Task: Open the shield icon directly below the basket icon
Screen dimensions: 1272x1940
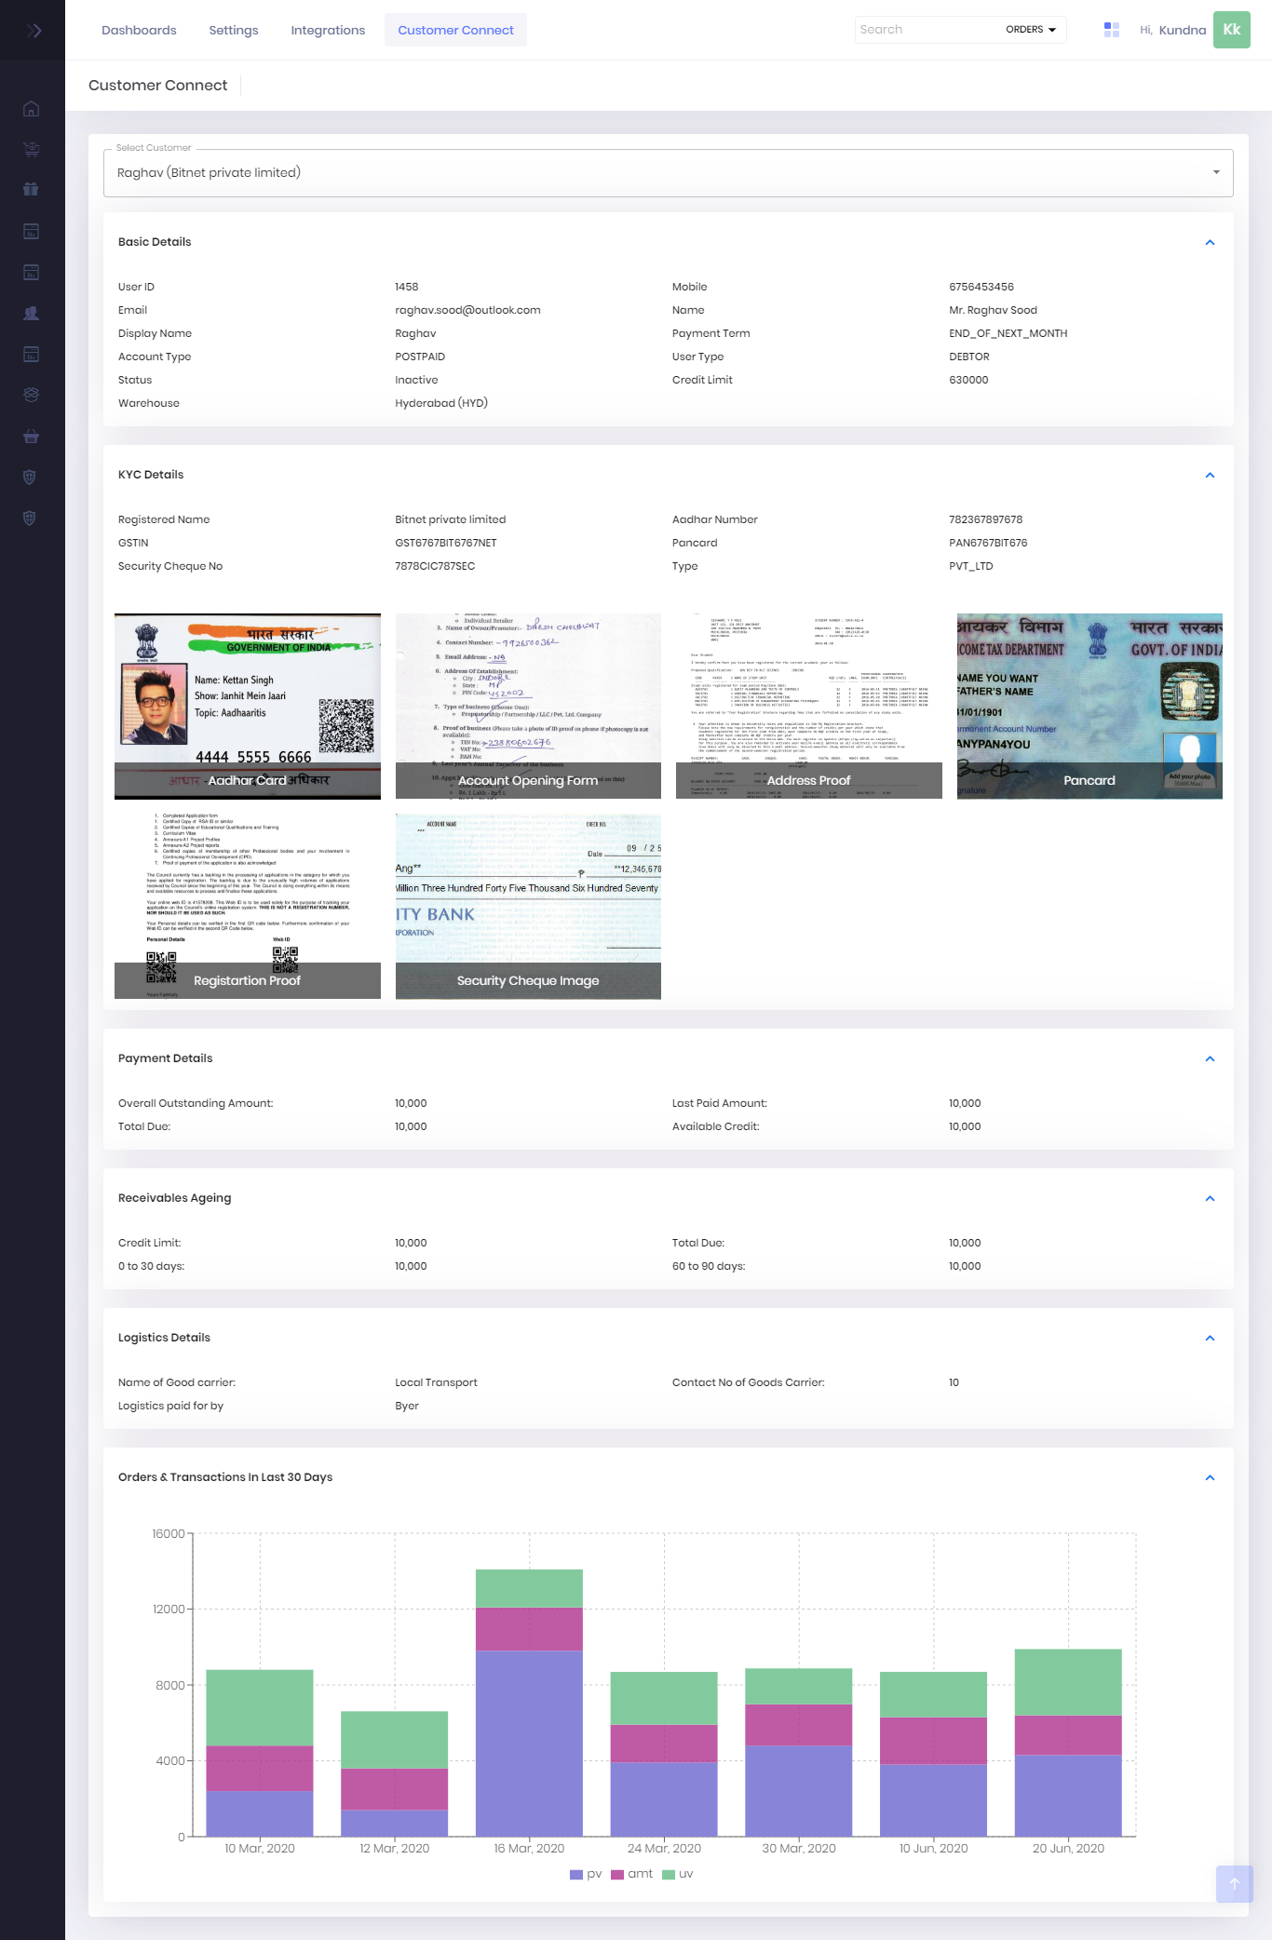Action: pyautogui.click(x=31, y=477)
